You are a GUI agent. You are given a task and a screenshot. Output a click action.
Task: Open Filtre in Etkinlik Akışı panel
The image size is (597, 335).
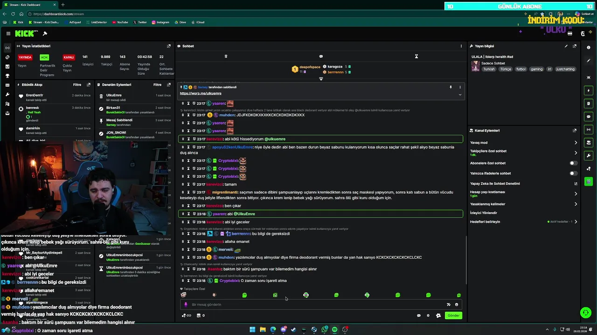pos(77,85)
